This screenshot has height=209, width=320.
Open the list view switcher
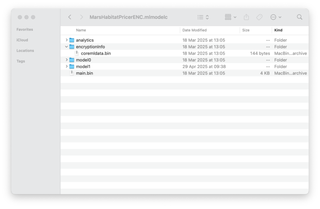[203, 17]
